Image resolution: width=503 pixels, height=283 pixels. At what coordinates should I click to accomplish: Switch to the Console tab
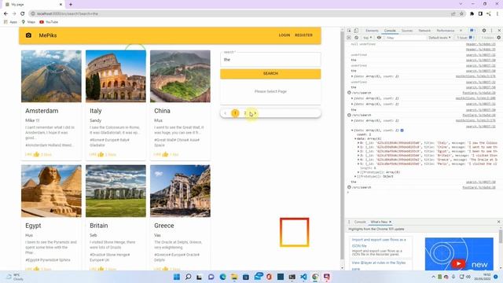click(390, 31)
